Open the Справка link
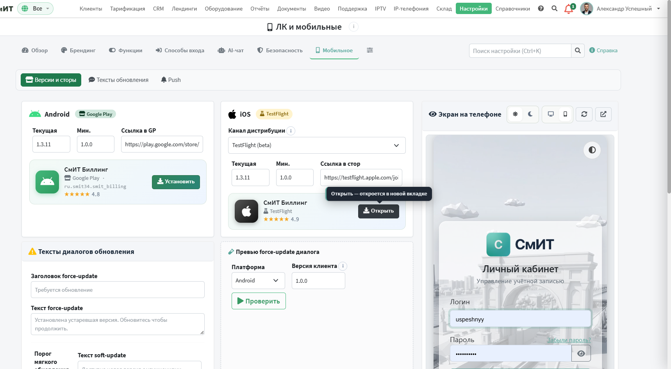This screenshot has height=369, width=671. 603,50
